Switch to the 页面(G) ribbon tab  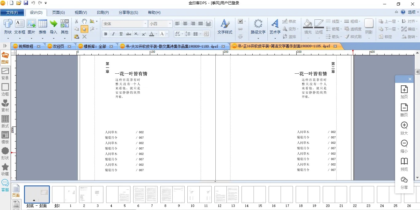point(58,13)
